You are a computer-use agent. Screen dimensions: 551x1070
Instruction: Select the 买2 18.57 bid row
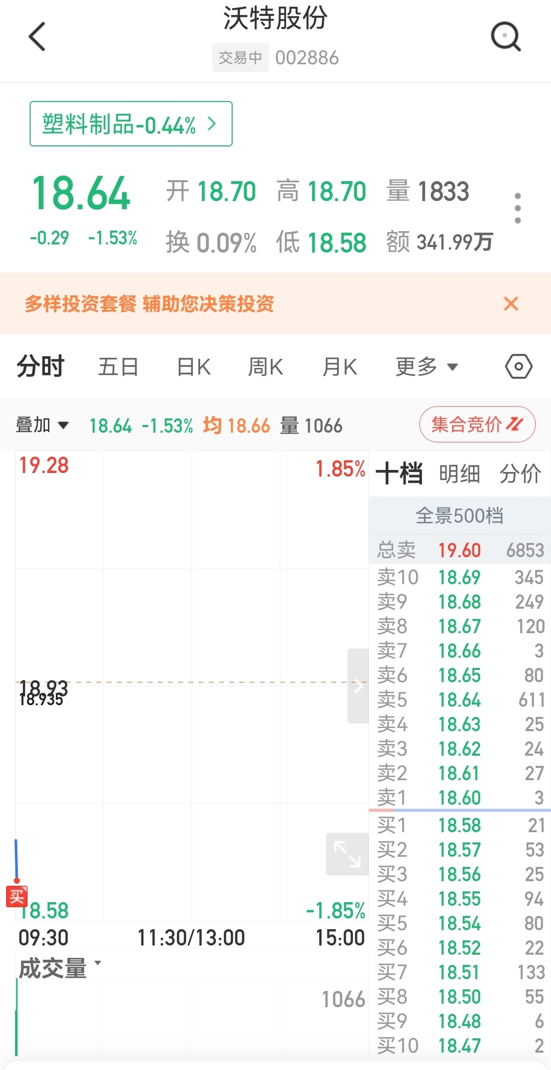pos(460,850)
